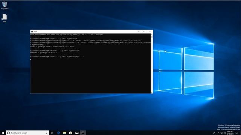This screenshot has height=135, width=241.
Task: Activate the microphone icon in search box
Action: pos(46,133)
